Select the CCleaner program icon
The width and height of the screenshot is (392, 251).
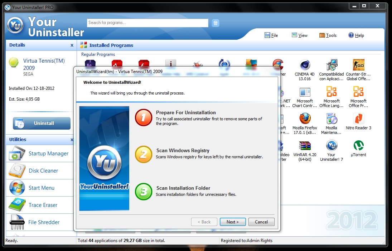click(x=278, y=64)
